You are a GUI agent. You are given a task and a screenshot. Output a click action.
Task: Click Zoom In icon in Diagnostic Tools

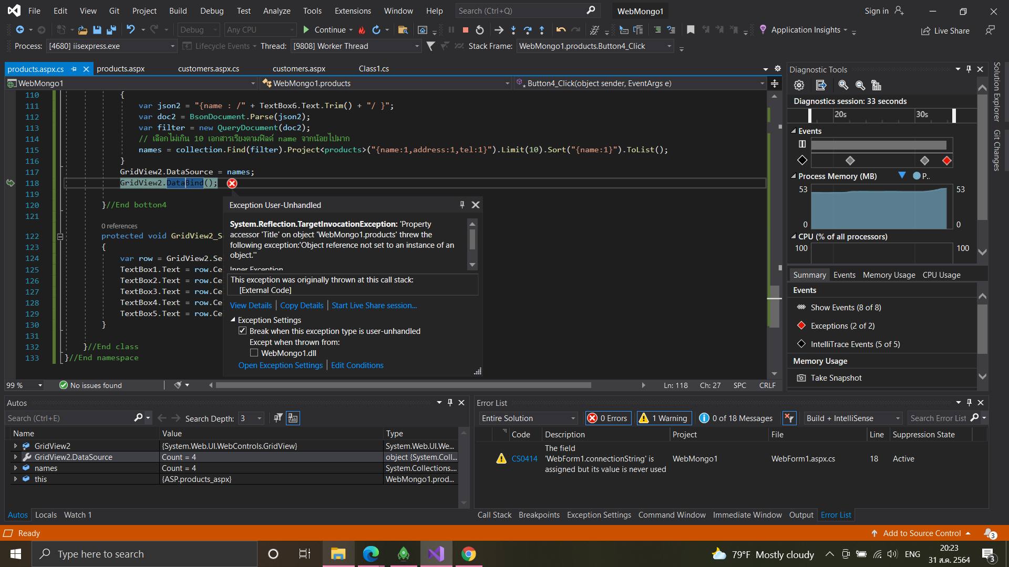[843, 85]
